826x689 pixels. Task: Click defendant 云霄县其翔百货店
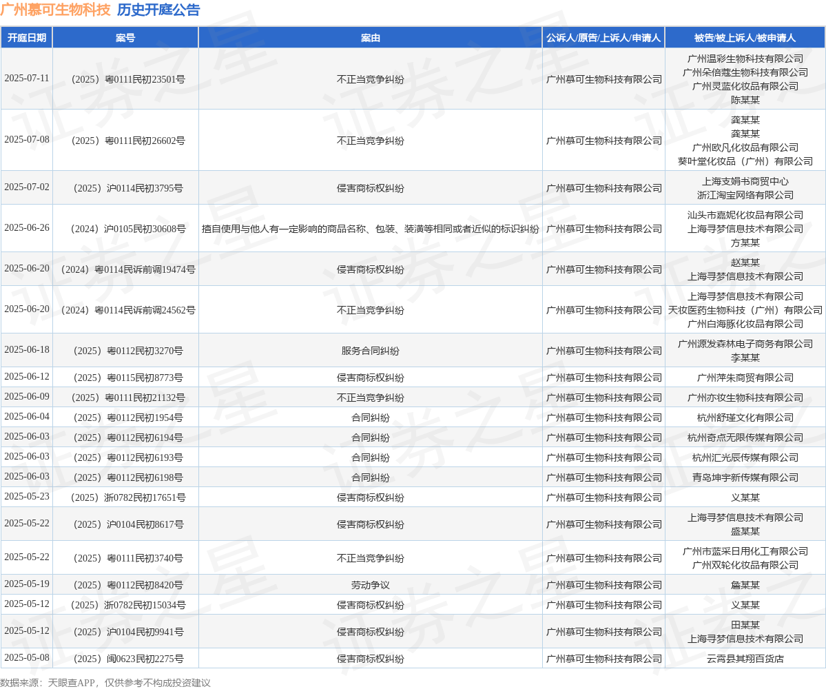[745, 659]
